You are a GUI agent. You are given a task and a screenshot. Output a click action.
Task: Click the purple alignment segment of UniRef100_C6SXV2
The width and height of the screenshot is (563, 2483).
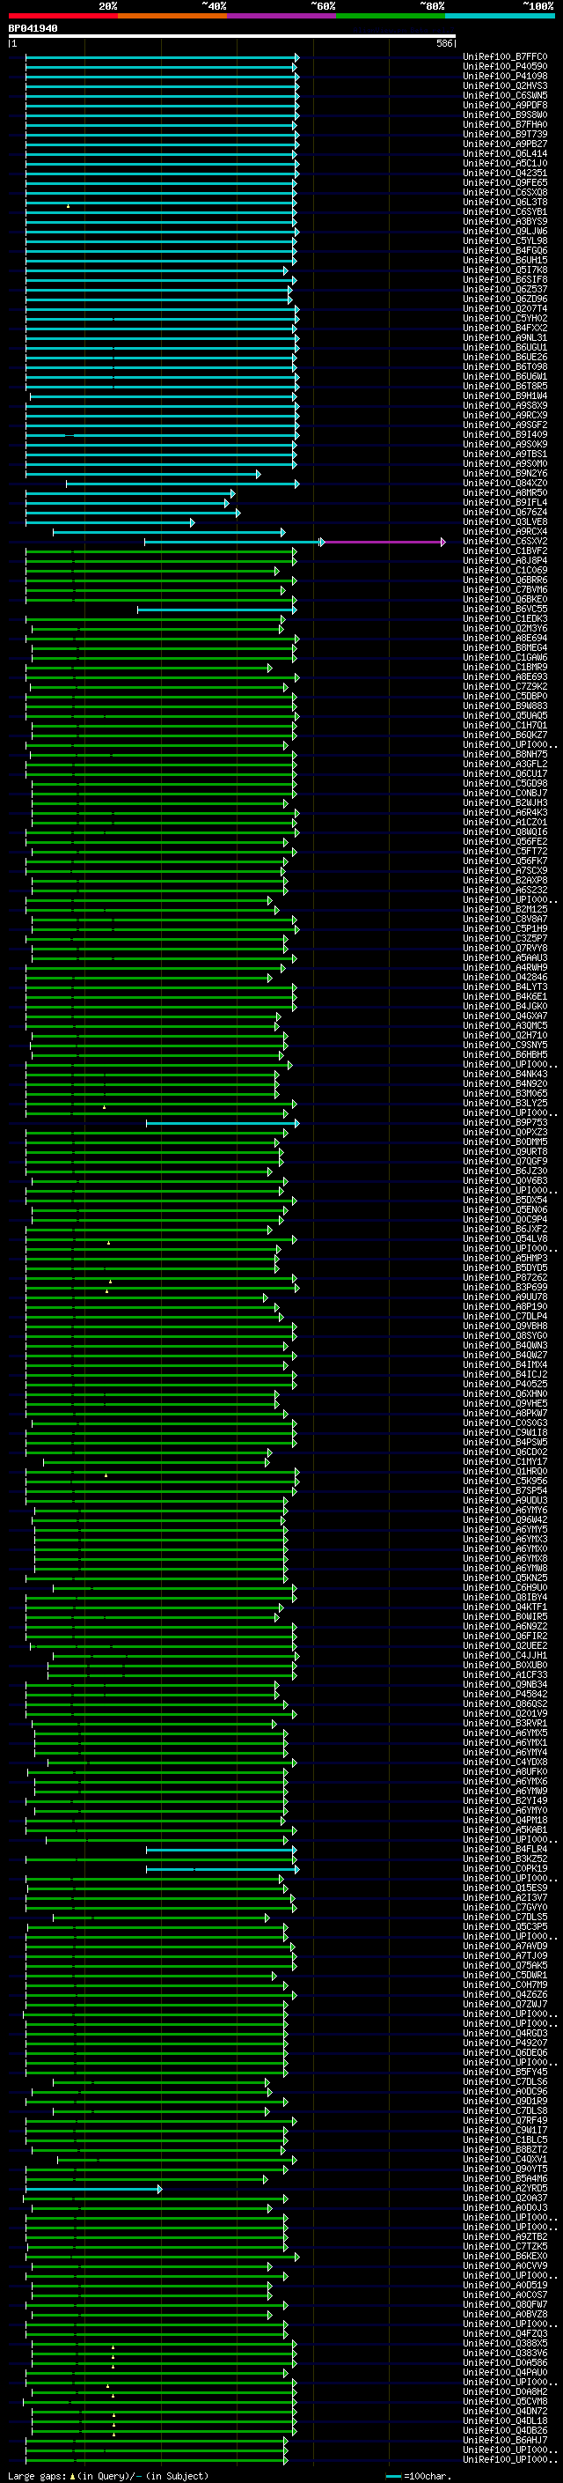pos(383,543)
